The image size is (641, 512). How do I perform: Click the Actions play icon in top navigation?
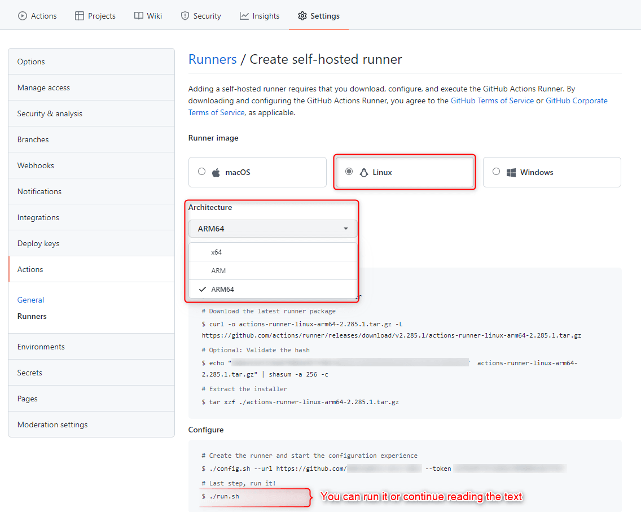22,16
